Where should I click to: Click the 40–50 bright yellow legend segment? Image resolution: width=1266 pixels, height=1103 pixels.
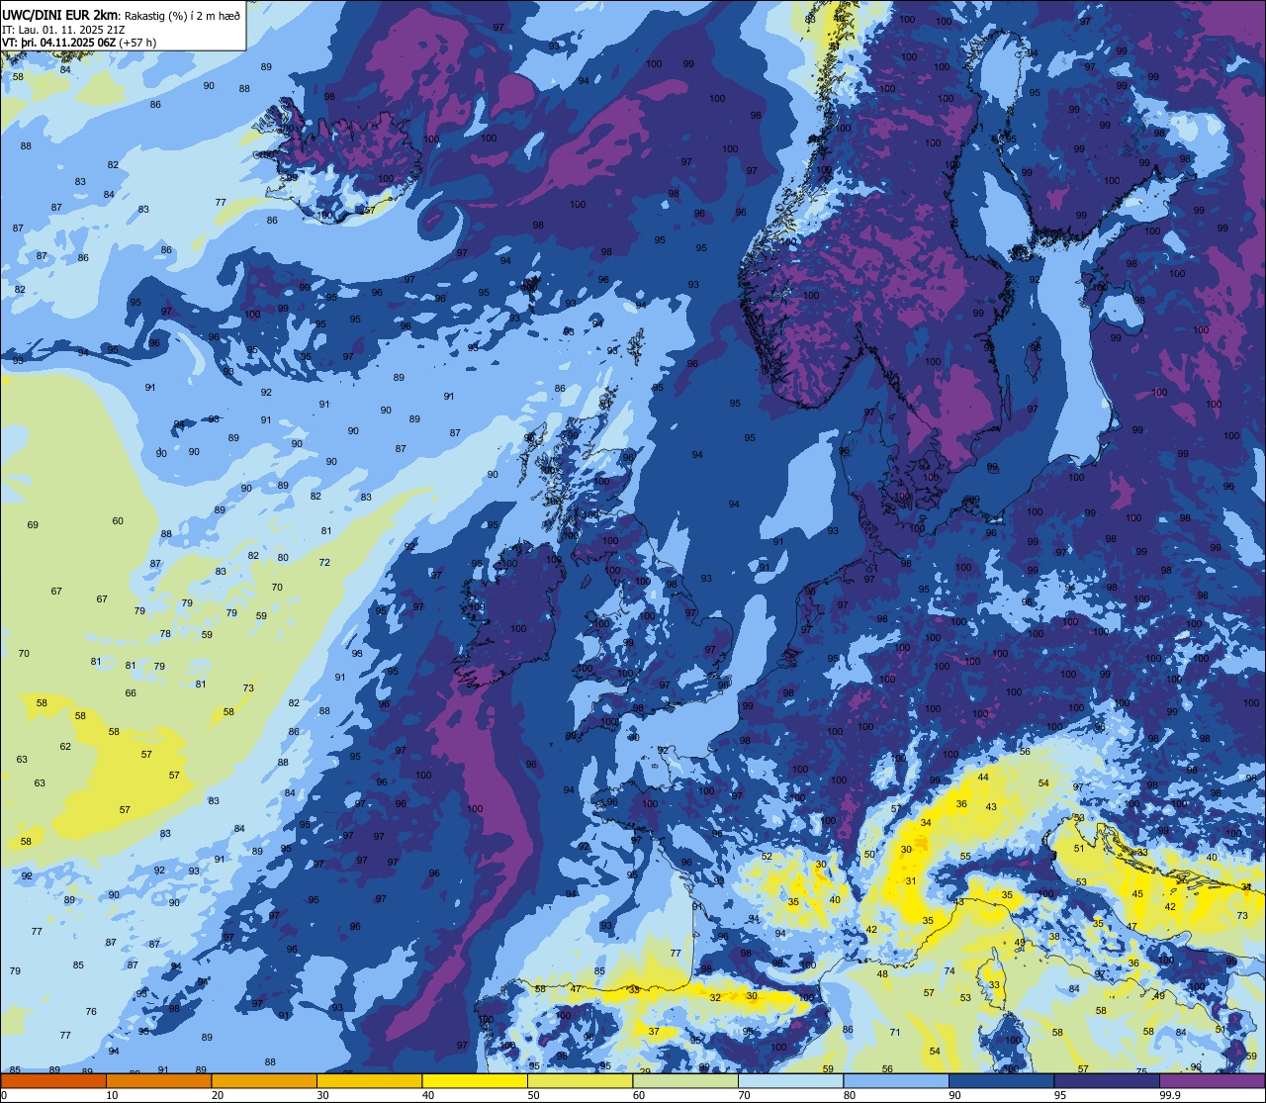pos(475,1081)
